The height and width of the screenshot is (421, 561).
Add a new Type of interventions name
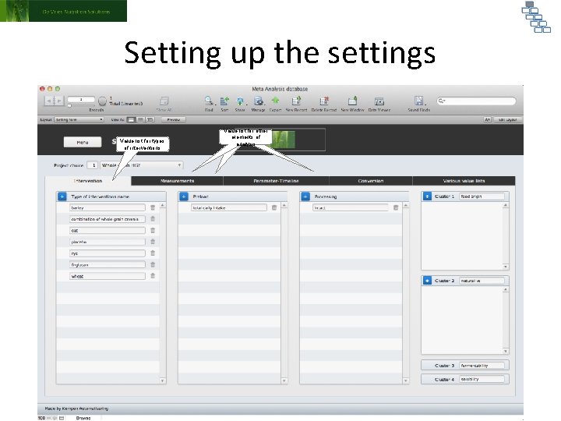click(x=62, y=196)
